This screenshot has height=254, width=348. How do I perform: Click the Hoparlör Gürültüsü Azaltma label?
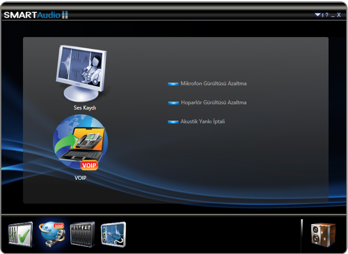(x=214, y=102)
